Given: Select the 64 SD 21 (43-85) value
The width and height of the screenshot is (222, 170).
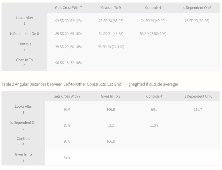Looking at the screenshot, I should [x=111, y=34].
